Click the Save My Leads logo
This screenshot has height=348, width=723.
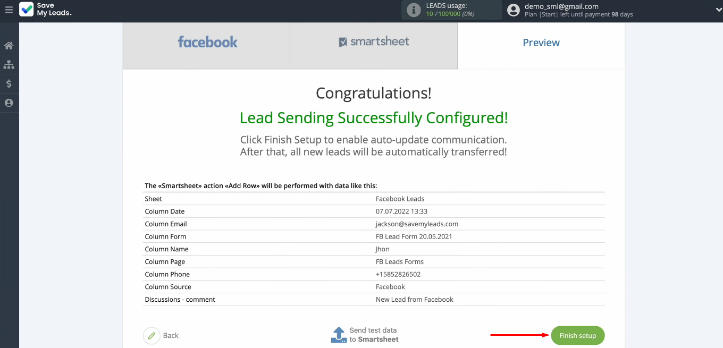pos(45,10)
